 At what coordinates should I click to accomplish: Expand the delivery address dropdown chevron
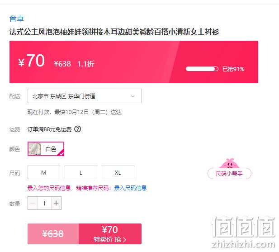pyautogui.click(x=132, y=96)
